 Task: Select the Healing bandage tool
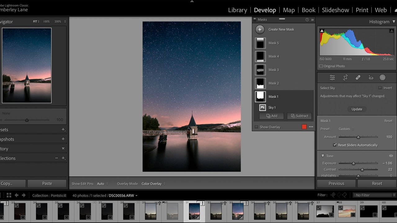click(358, 78)
